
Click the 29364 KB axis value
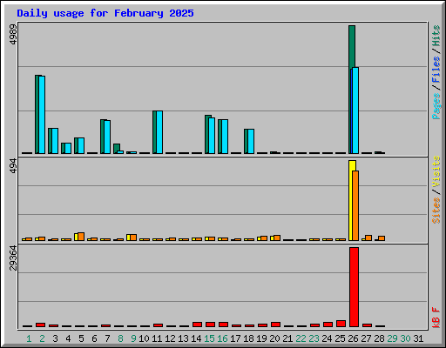[x=13, y=258]
